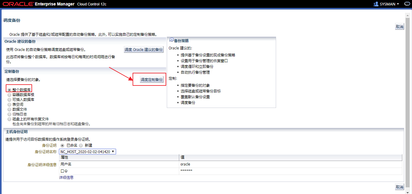Select the 已命名 credential radio button

click(x=63, y=145)
